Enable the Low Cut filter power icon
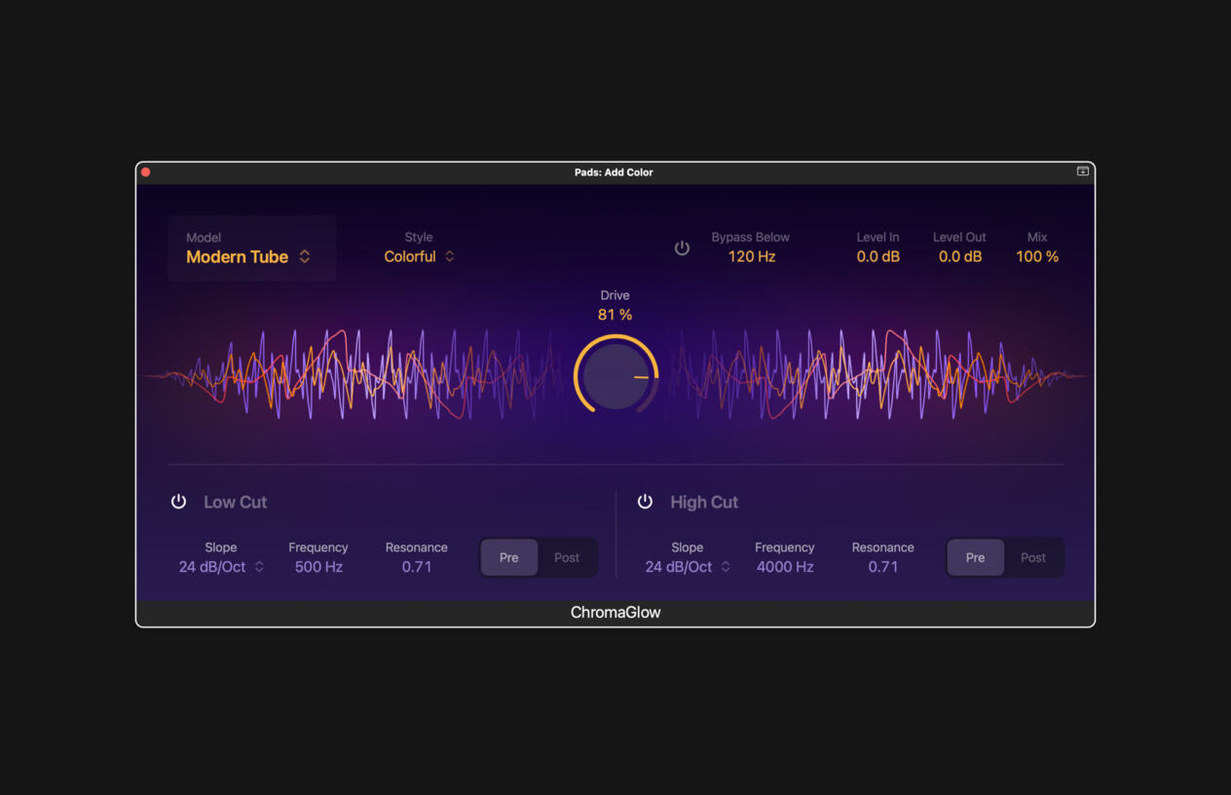 [x=178, y=501]
